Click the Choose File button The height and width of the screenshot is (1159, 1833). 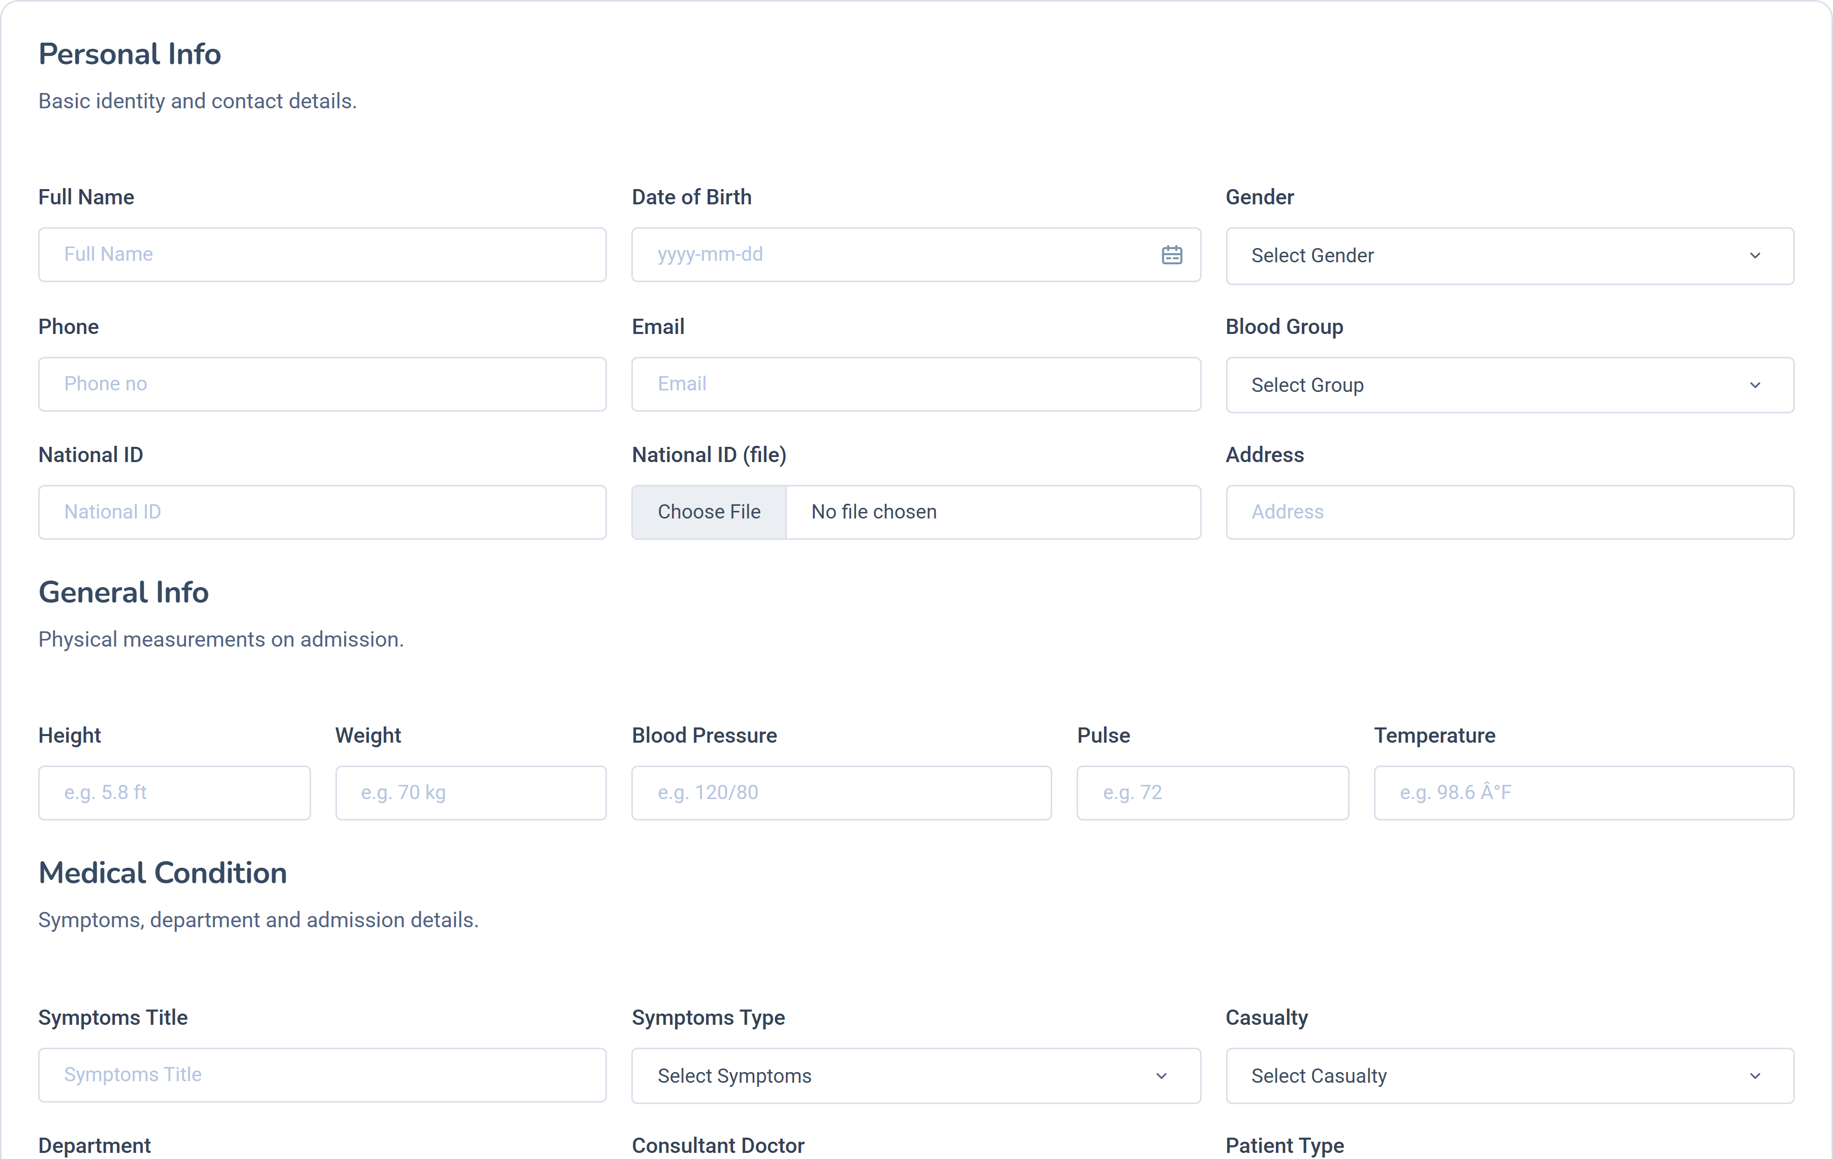[x=709, y=512]
